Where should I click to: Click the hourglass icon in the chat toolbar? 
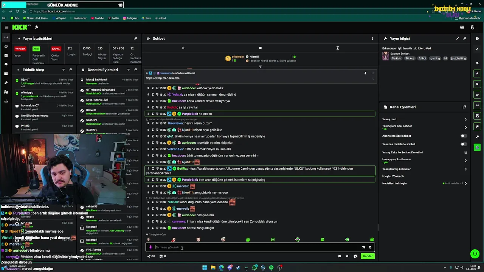point(338,48)
